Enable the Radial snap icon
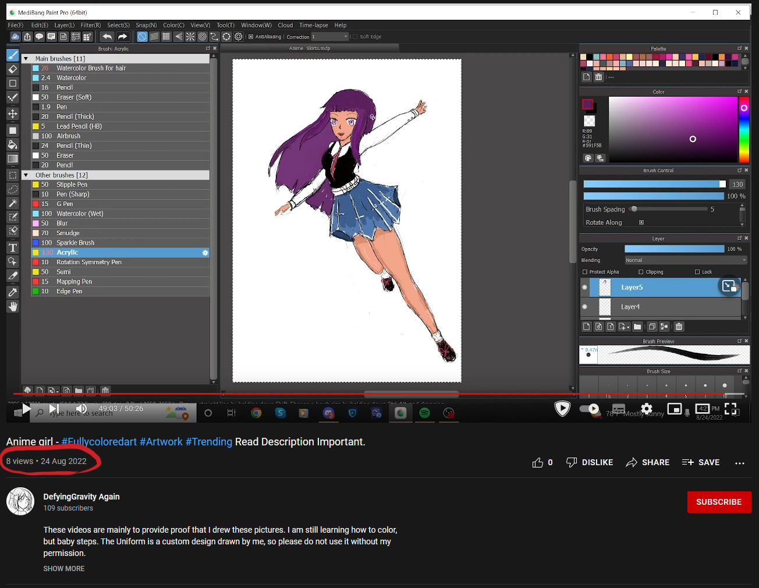Viewport: 759px width, 588px height. [190, 37]
